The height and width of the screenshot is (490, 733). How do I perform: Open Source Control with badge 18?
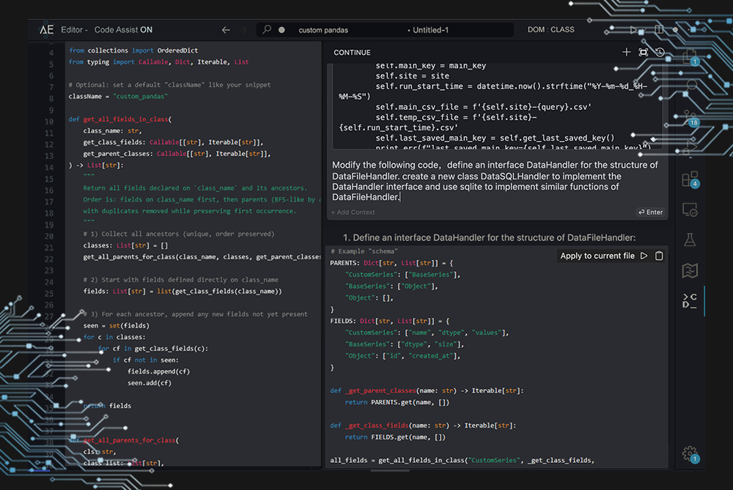[690, 117]
